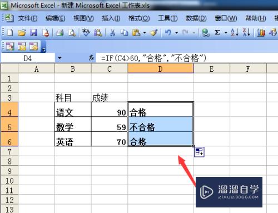Select the Format Painter brush
The height and width of the screenshot is (213, 278).
[154, 33]
